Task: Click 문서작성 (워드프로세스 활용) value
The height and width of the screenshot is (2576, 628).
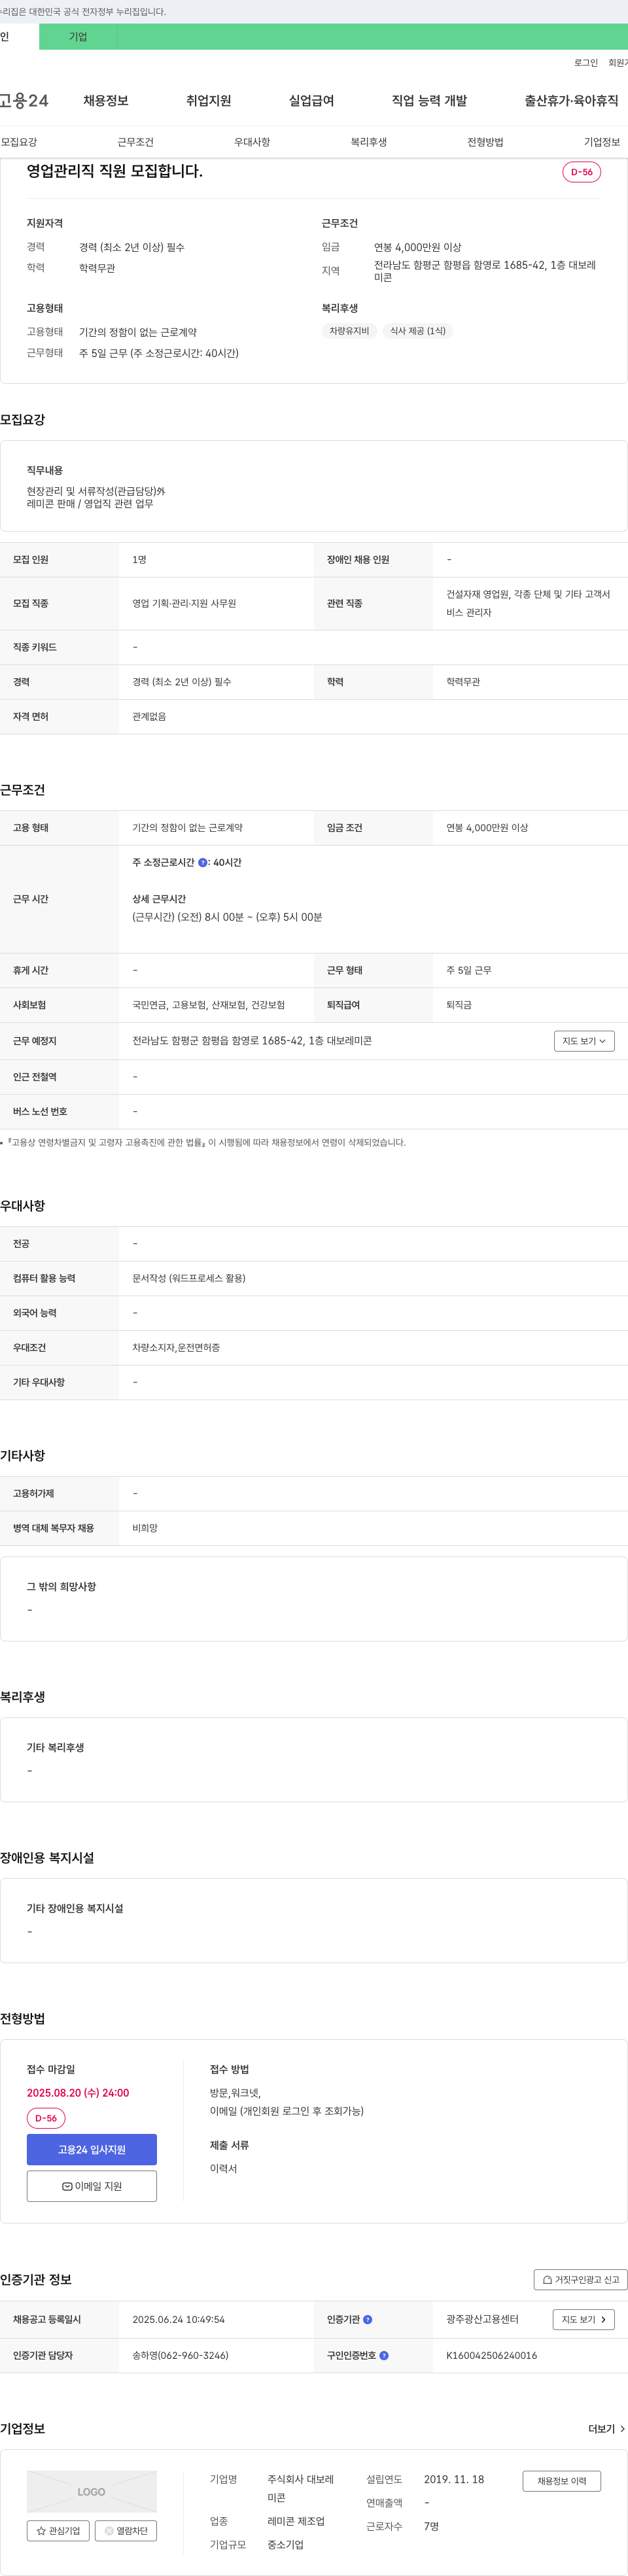Action: pos(189,1278)
